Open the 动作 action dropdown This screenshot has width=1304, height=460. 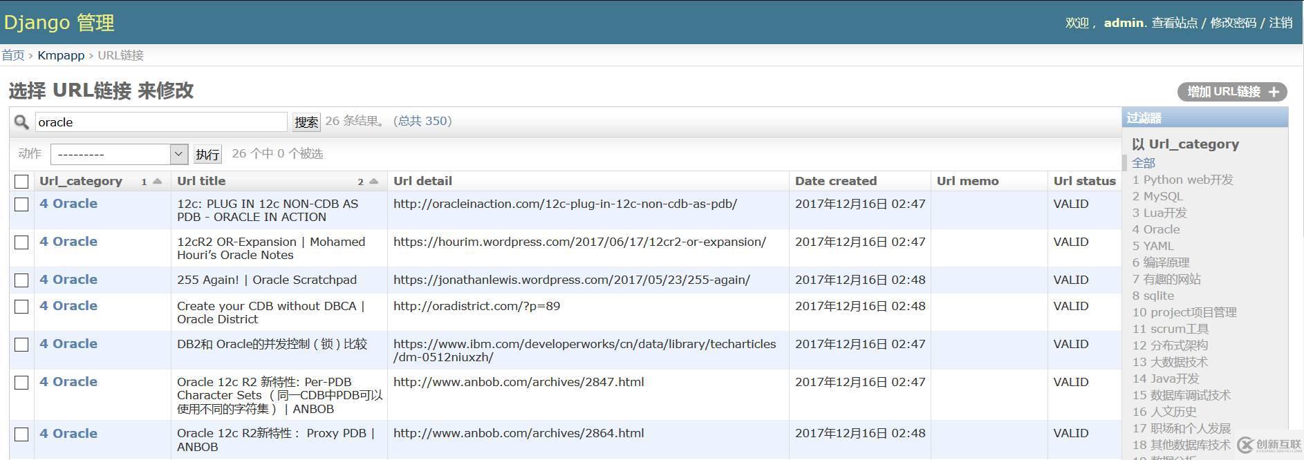[x=119, y=154]
